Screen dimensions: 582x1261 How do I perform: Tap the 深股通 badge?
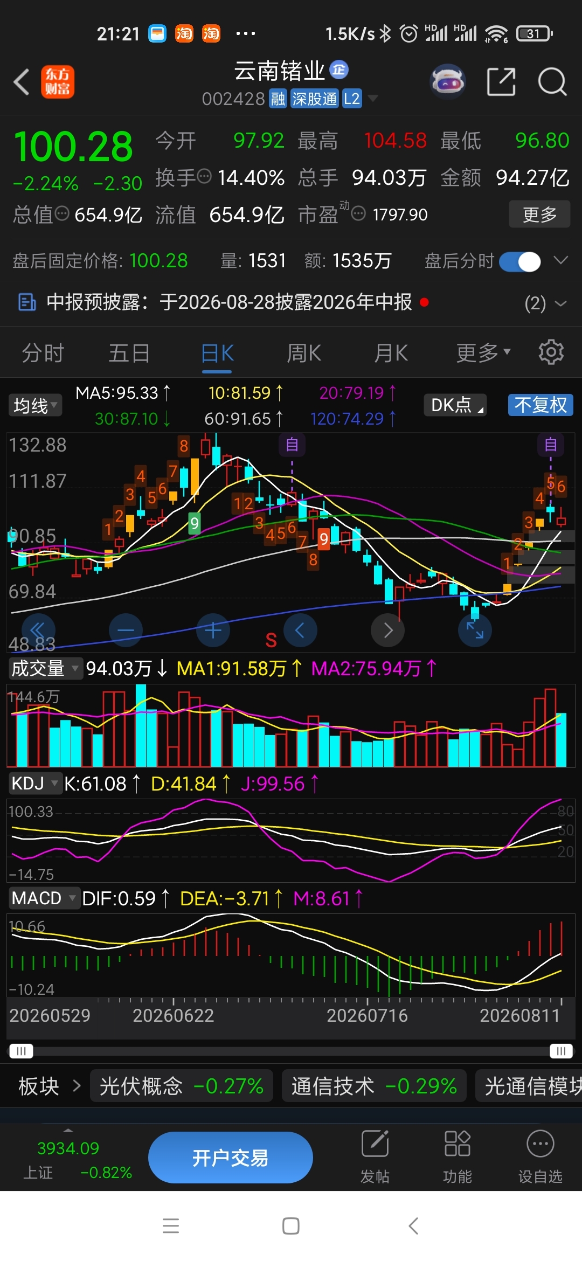pyautogui.click(x=314, y=99)
